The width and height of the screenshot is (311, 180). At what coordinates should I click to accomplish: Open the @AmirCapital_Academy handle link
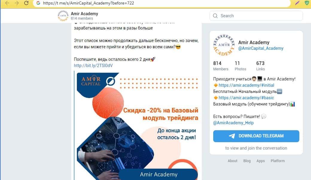pos(261,48)
